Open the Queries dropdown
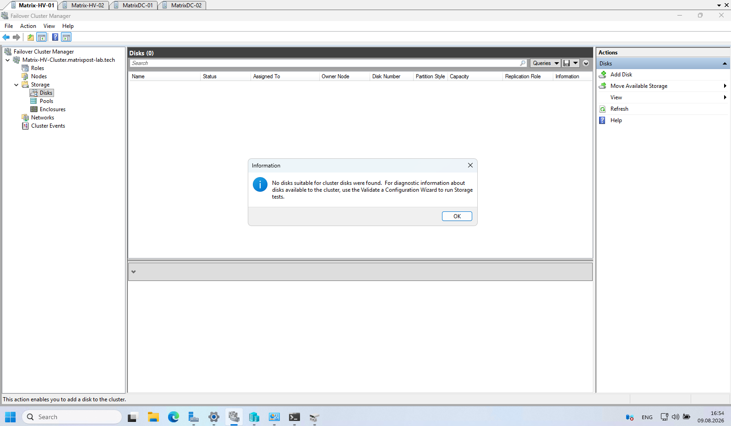Viewport: 731px width, 426px height. 546,63
